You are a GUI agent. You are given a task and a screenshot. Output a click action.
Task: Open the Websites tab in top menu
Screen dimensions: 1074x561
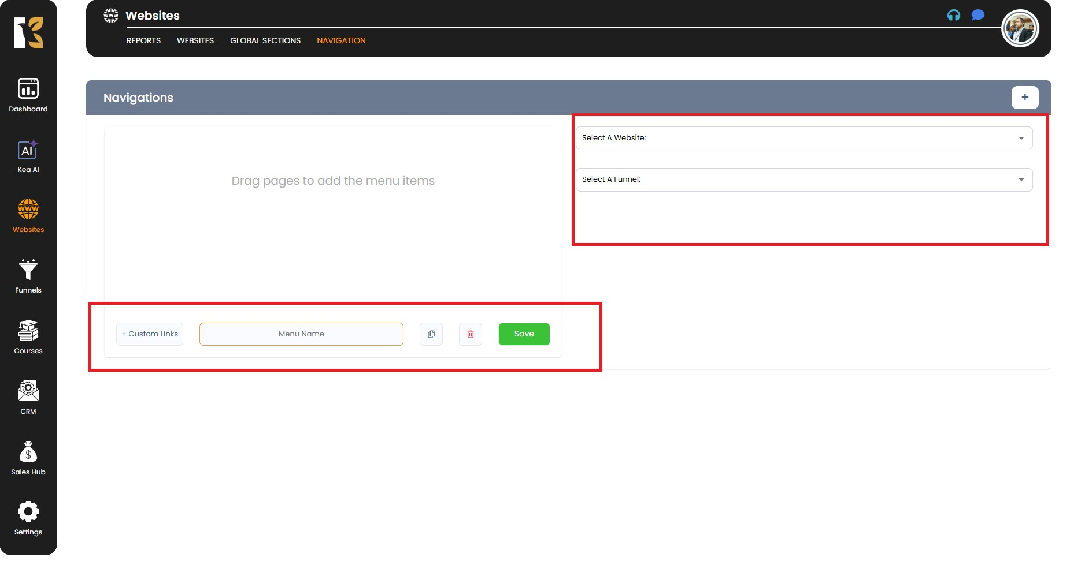(195, 40)
